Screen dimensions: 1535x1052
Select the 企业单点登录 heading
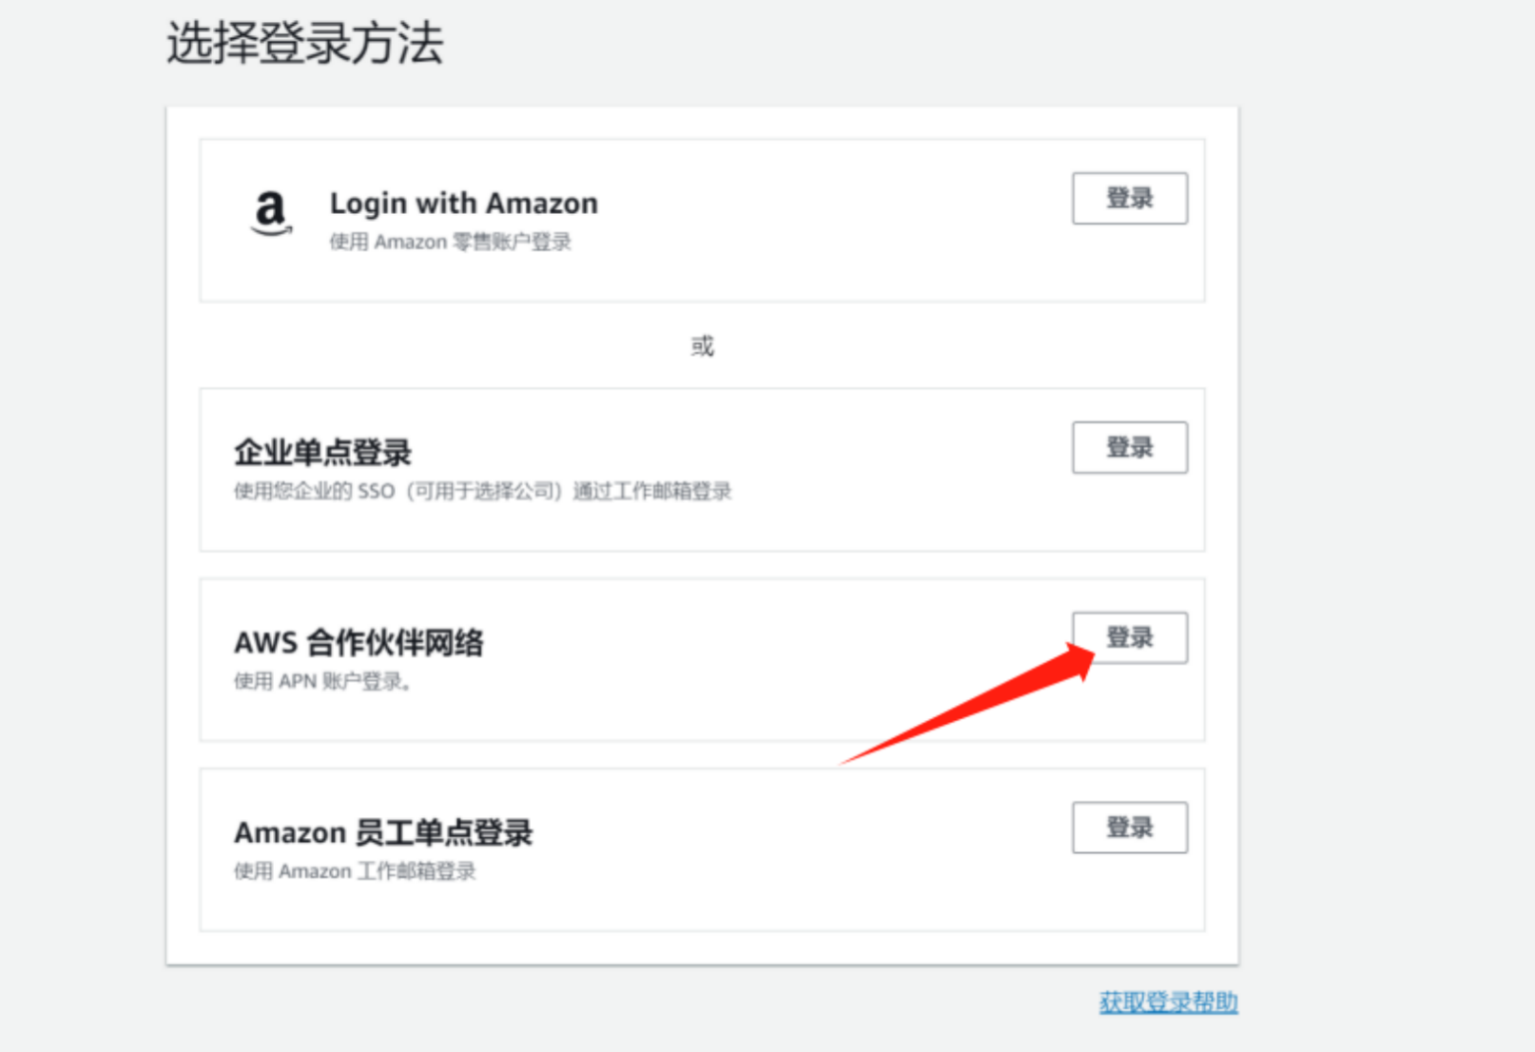(322, 452)
